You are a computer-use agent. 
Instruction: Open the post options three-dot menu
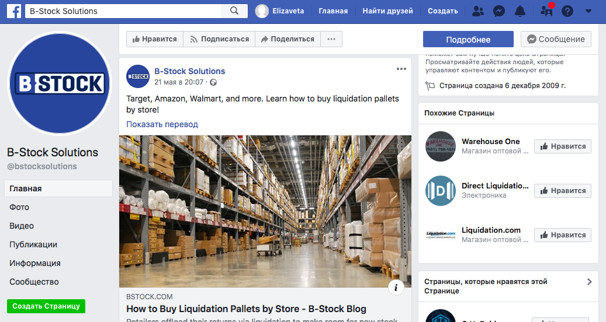point(401,69)
